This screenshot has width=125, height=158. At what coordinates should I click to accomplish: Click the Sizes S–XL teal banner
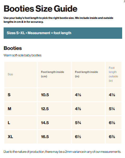[63, 33]
